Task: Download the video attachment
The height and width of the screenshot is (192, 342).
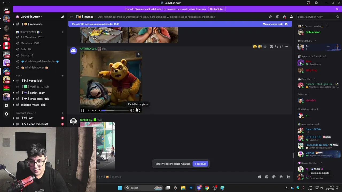Action: [x=138, y=54]
